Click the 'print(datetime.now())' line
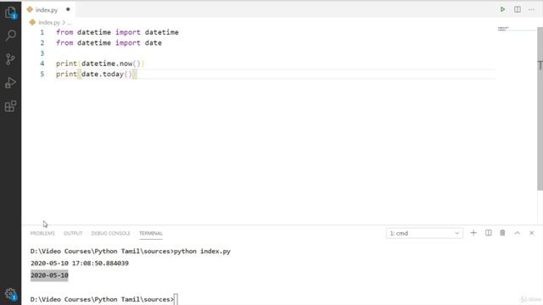Viewport: 543px width, 305px height. pos(100,64)
